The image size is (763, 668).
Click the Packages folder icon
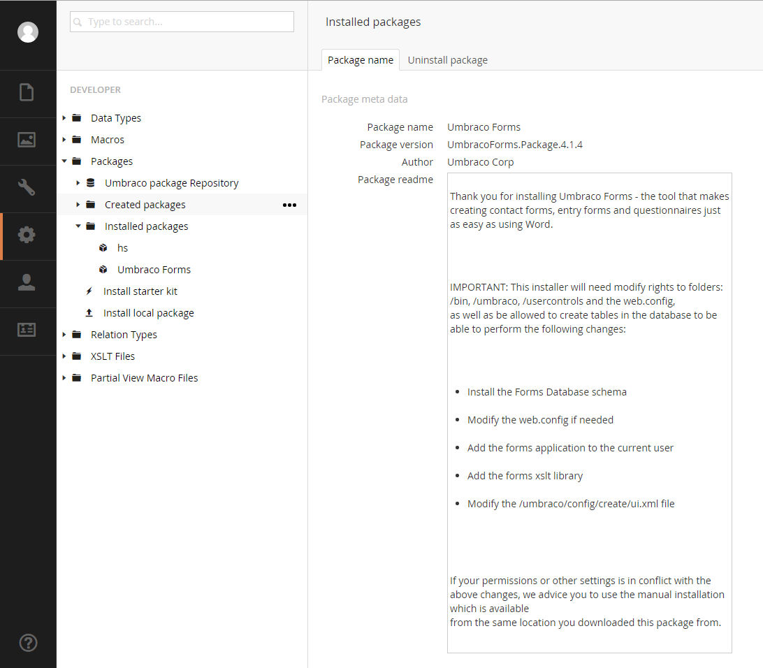77,161
